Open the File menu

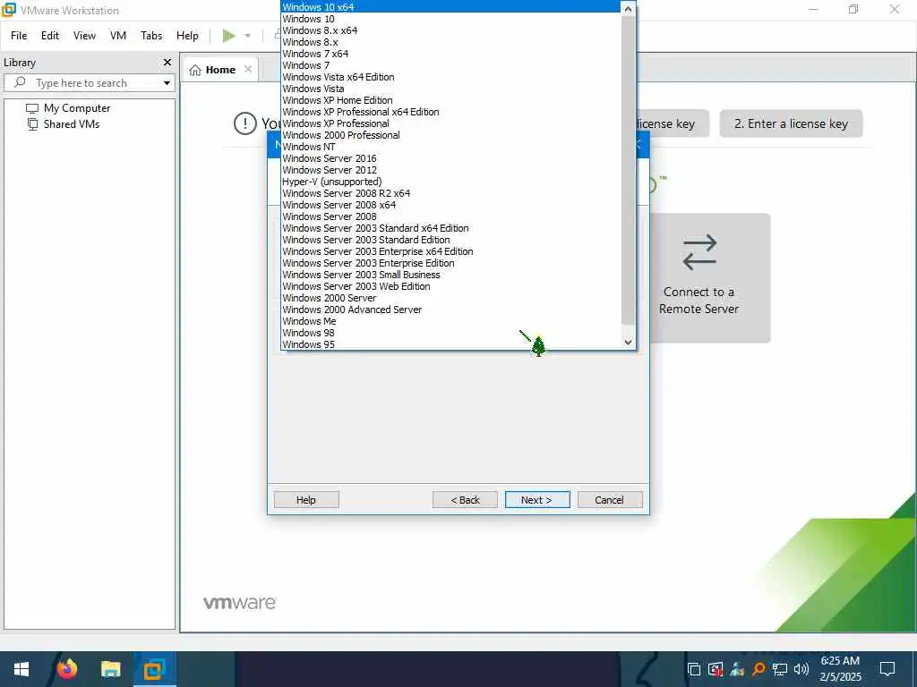click(x=19, y=36)
